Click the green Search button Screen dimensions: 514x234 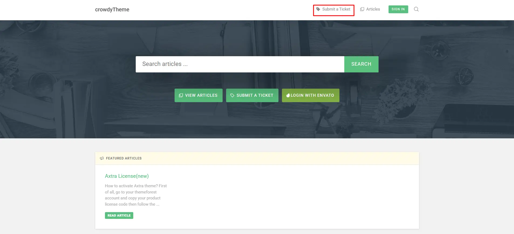tap(361, 64)
